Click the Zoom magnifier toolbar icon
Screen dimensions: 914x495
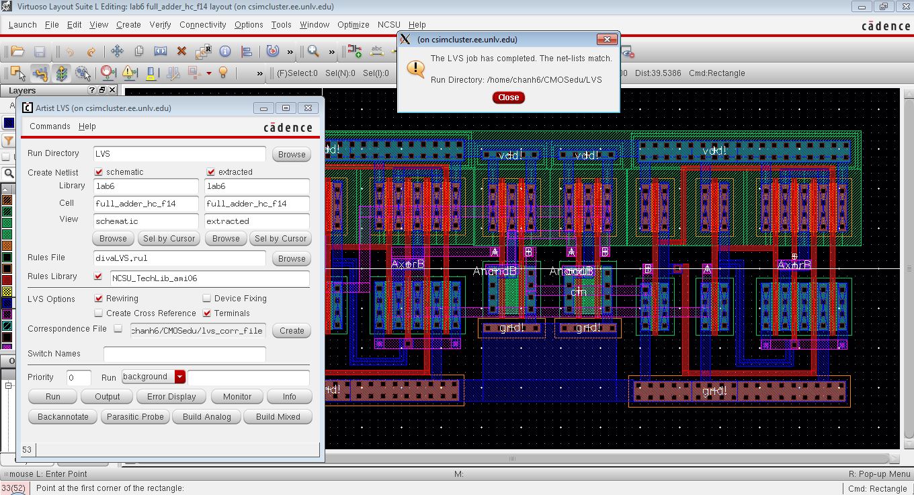[x=313, y=51]
